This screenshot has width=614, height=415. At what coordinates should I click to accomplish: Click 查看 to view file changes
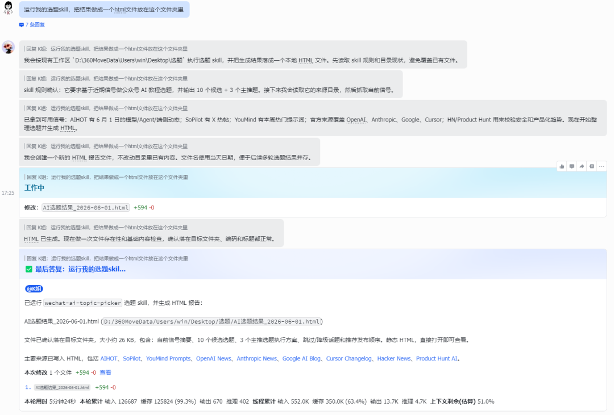[x=105, y=372]
